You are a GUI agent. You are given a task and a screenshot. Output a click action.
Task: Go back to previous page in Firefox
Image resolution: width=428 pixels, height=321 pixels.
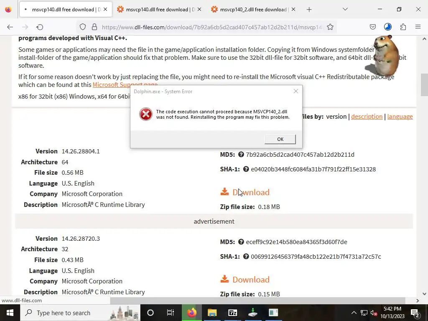(x=10, y=27)
